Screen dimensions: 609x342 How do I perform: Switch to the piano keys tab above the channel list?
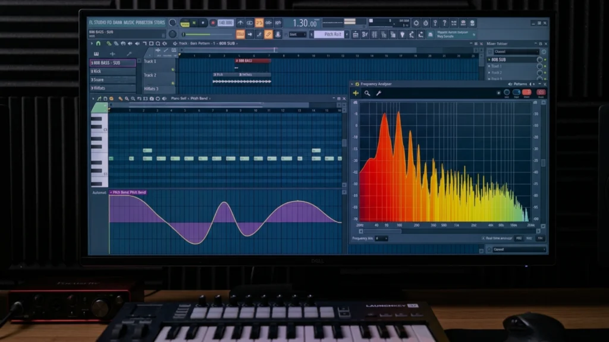tap(96, 54)
